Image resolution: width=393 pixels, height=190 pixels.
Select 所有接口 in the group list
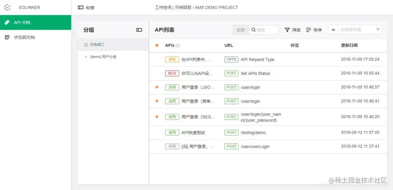coord(113,45)
